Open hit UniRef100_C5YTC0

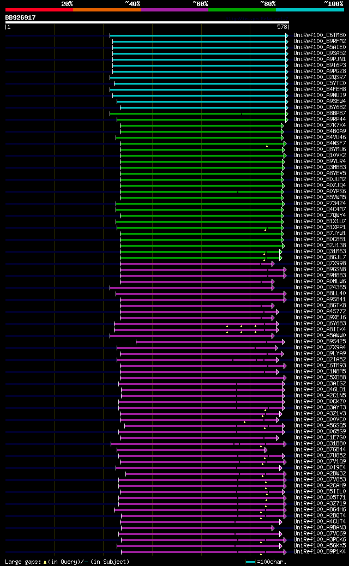320,84
